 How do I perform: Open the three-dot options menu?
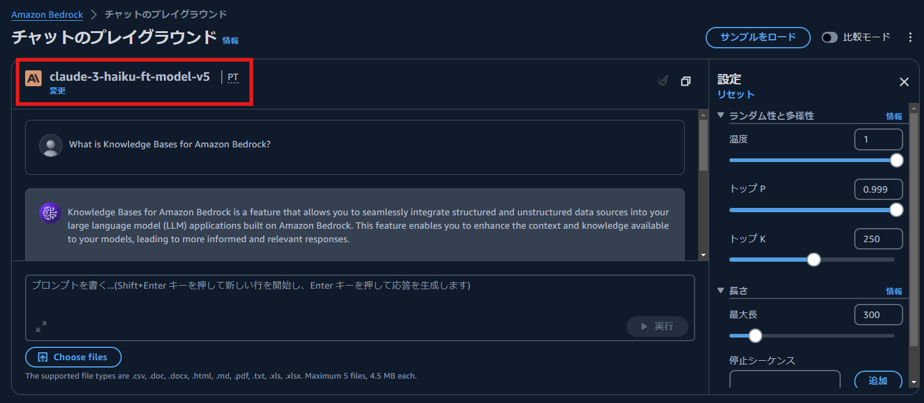pyautogui.click(x=911, y=37)
